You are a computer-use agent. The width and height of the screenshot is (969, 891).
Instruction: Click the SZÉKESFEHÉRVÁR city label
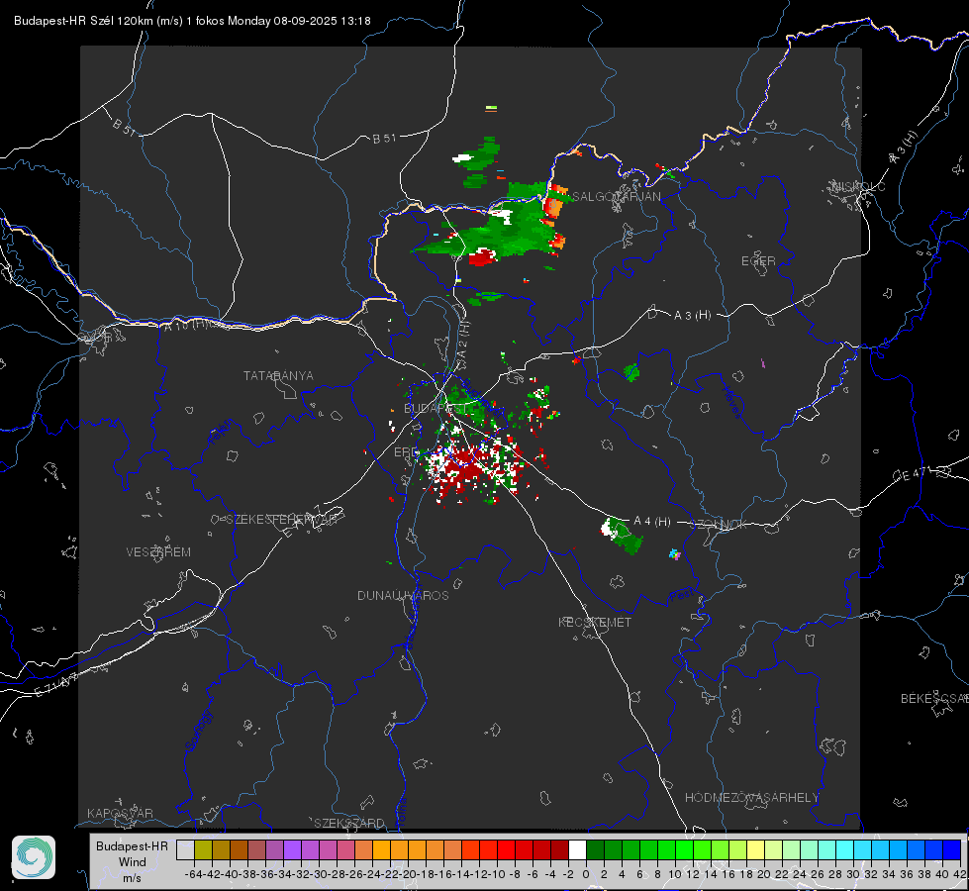[281, 520]
